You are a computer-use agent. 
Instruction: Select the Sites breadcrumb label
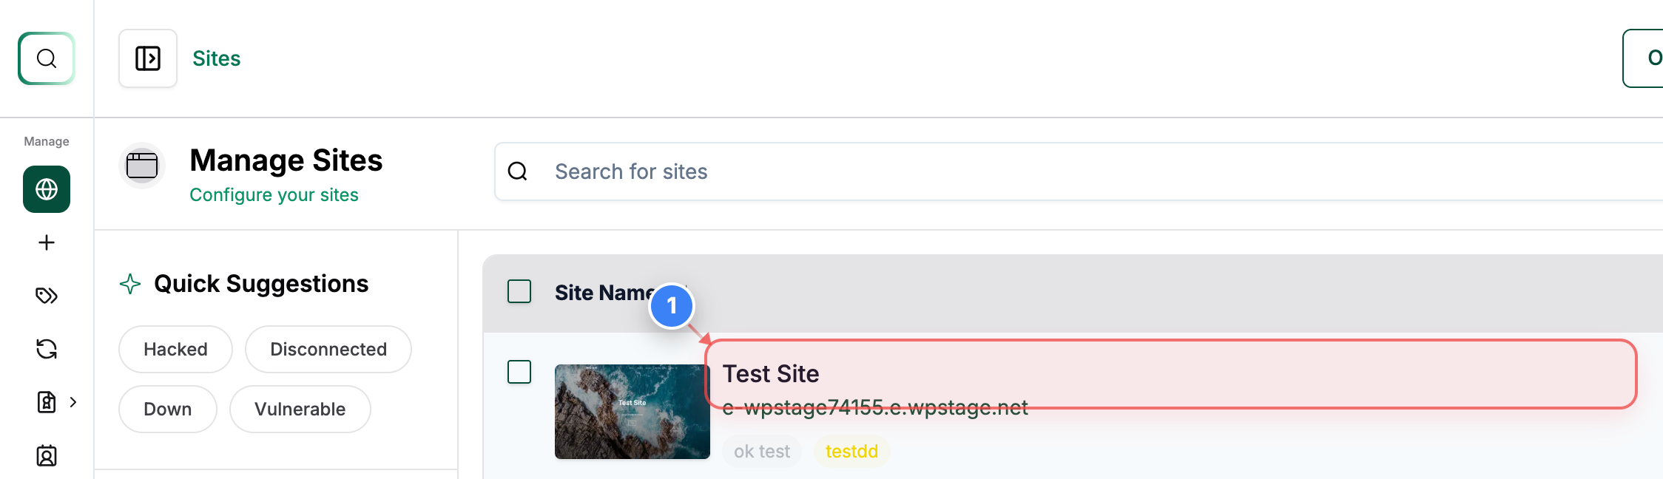[217, 58]
